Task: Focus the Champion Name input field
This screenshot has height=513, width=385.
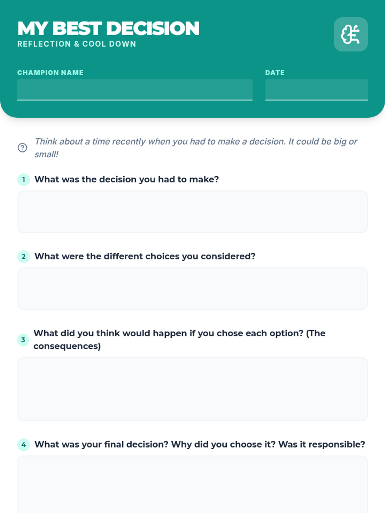Action: (x=135, y=90)
